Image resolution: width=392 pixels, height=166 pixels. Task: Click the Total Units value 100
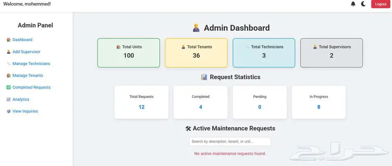(129, 55)
